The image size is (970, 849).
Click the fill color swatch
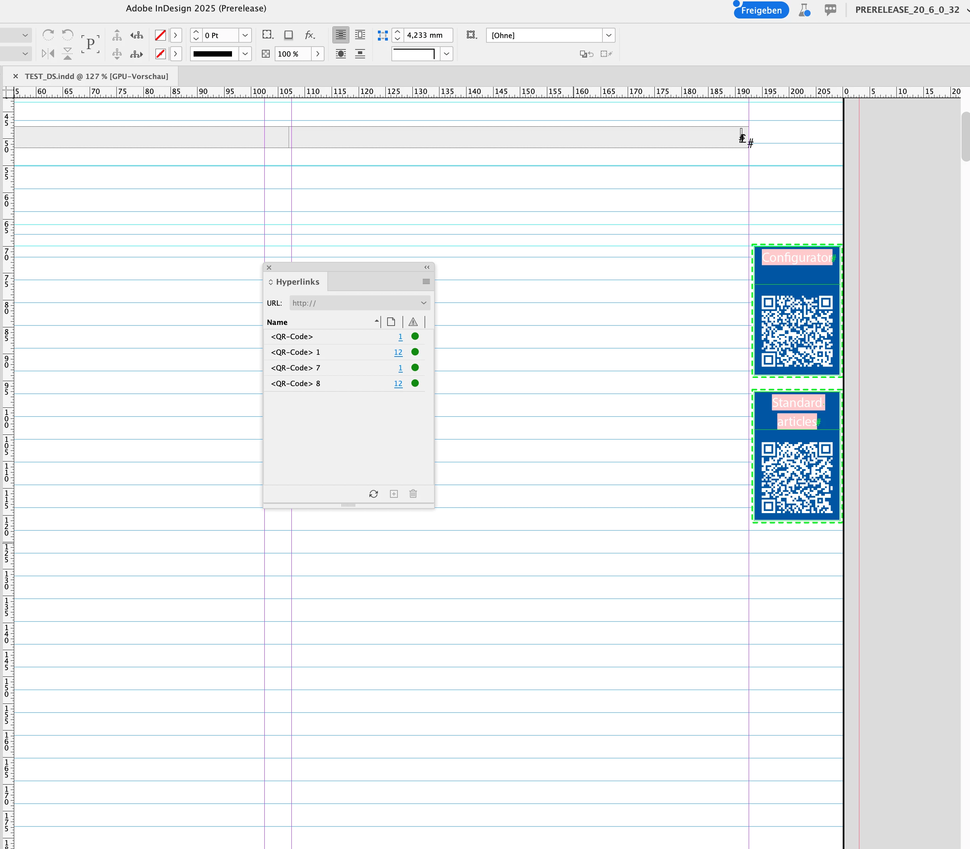160,35
